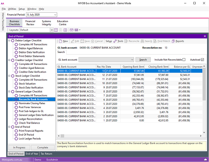Collapse the General Ledger Checklist node

(9, 92)
